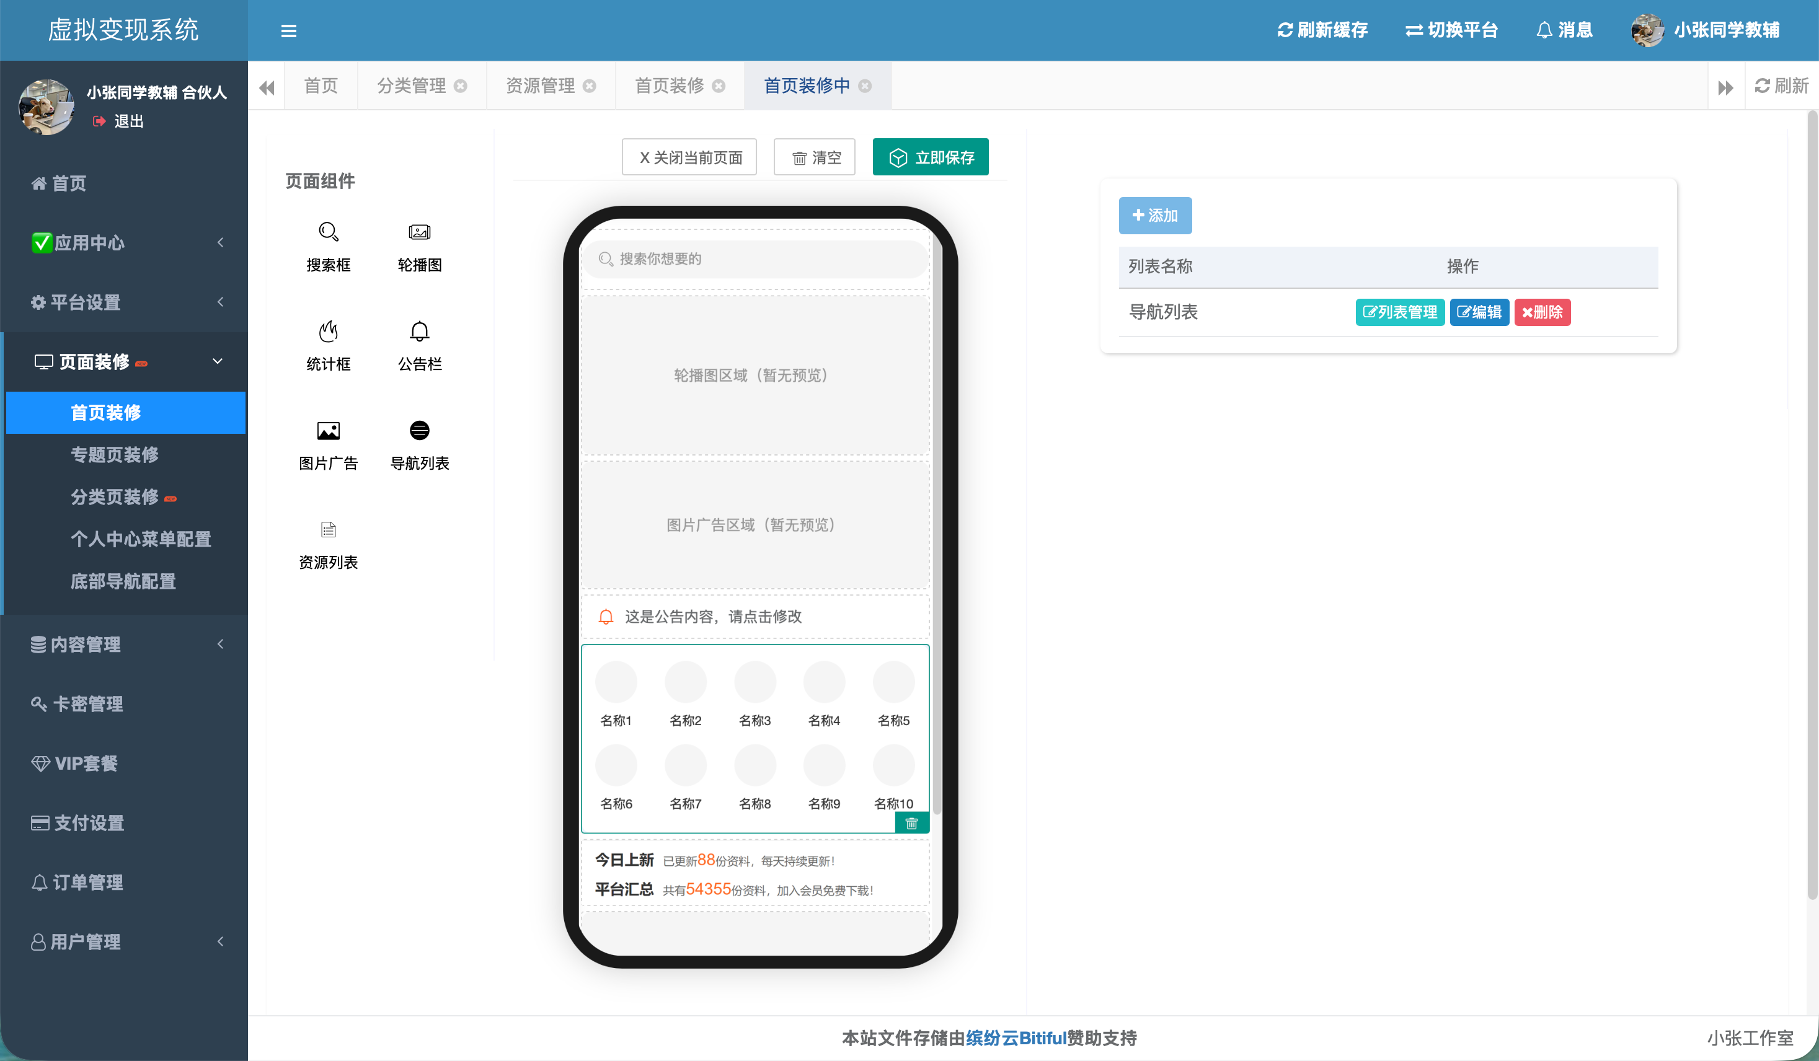Click the 名称10 navigation item

893,777
